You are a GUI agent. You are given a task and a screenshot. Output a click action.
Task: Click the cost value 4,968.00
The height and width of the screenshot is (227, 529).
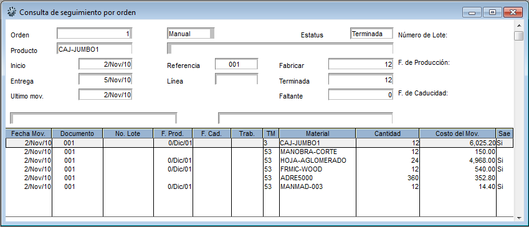pos(482,160)
